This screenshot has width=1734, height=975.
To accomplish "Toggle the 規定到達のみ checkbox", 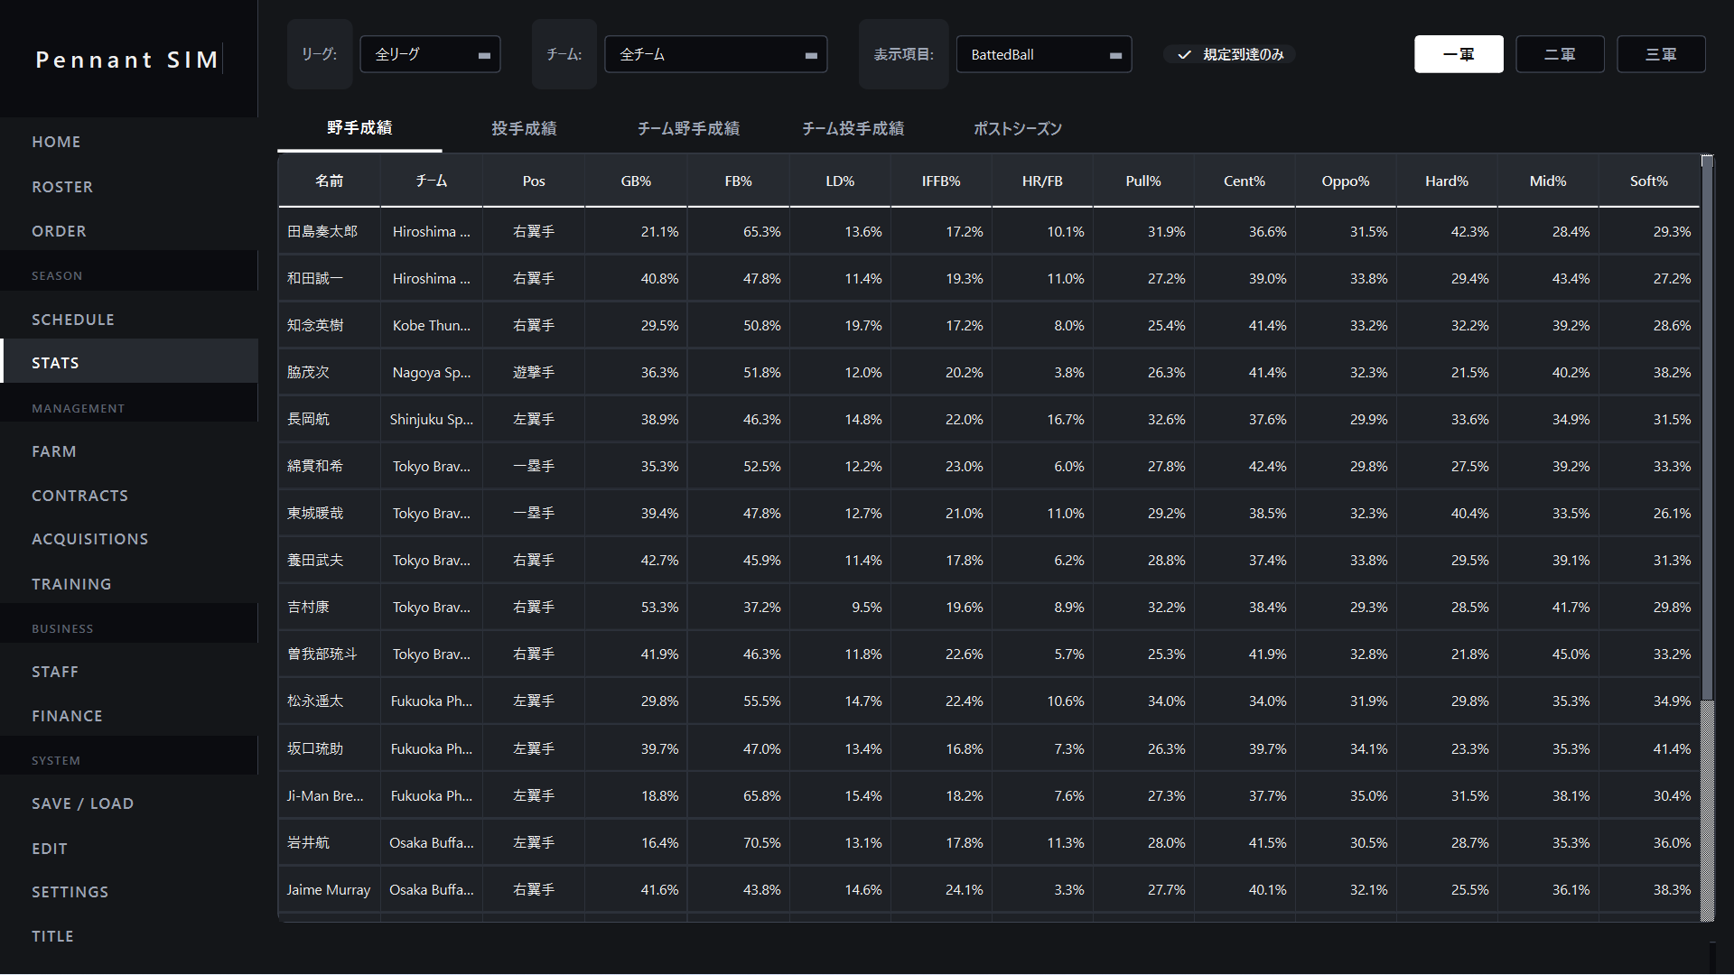I will click(1184, 55).
